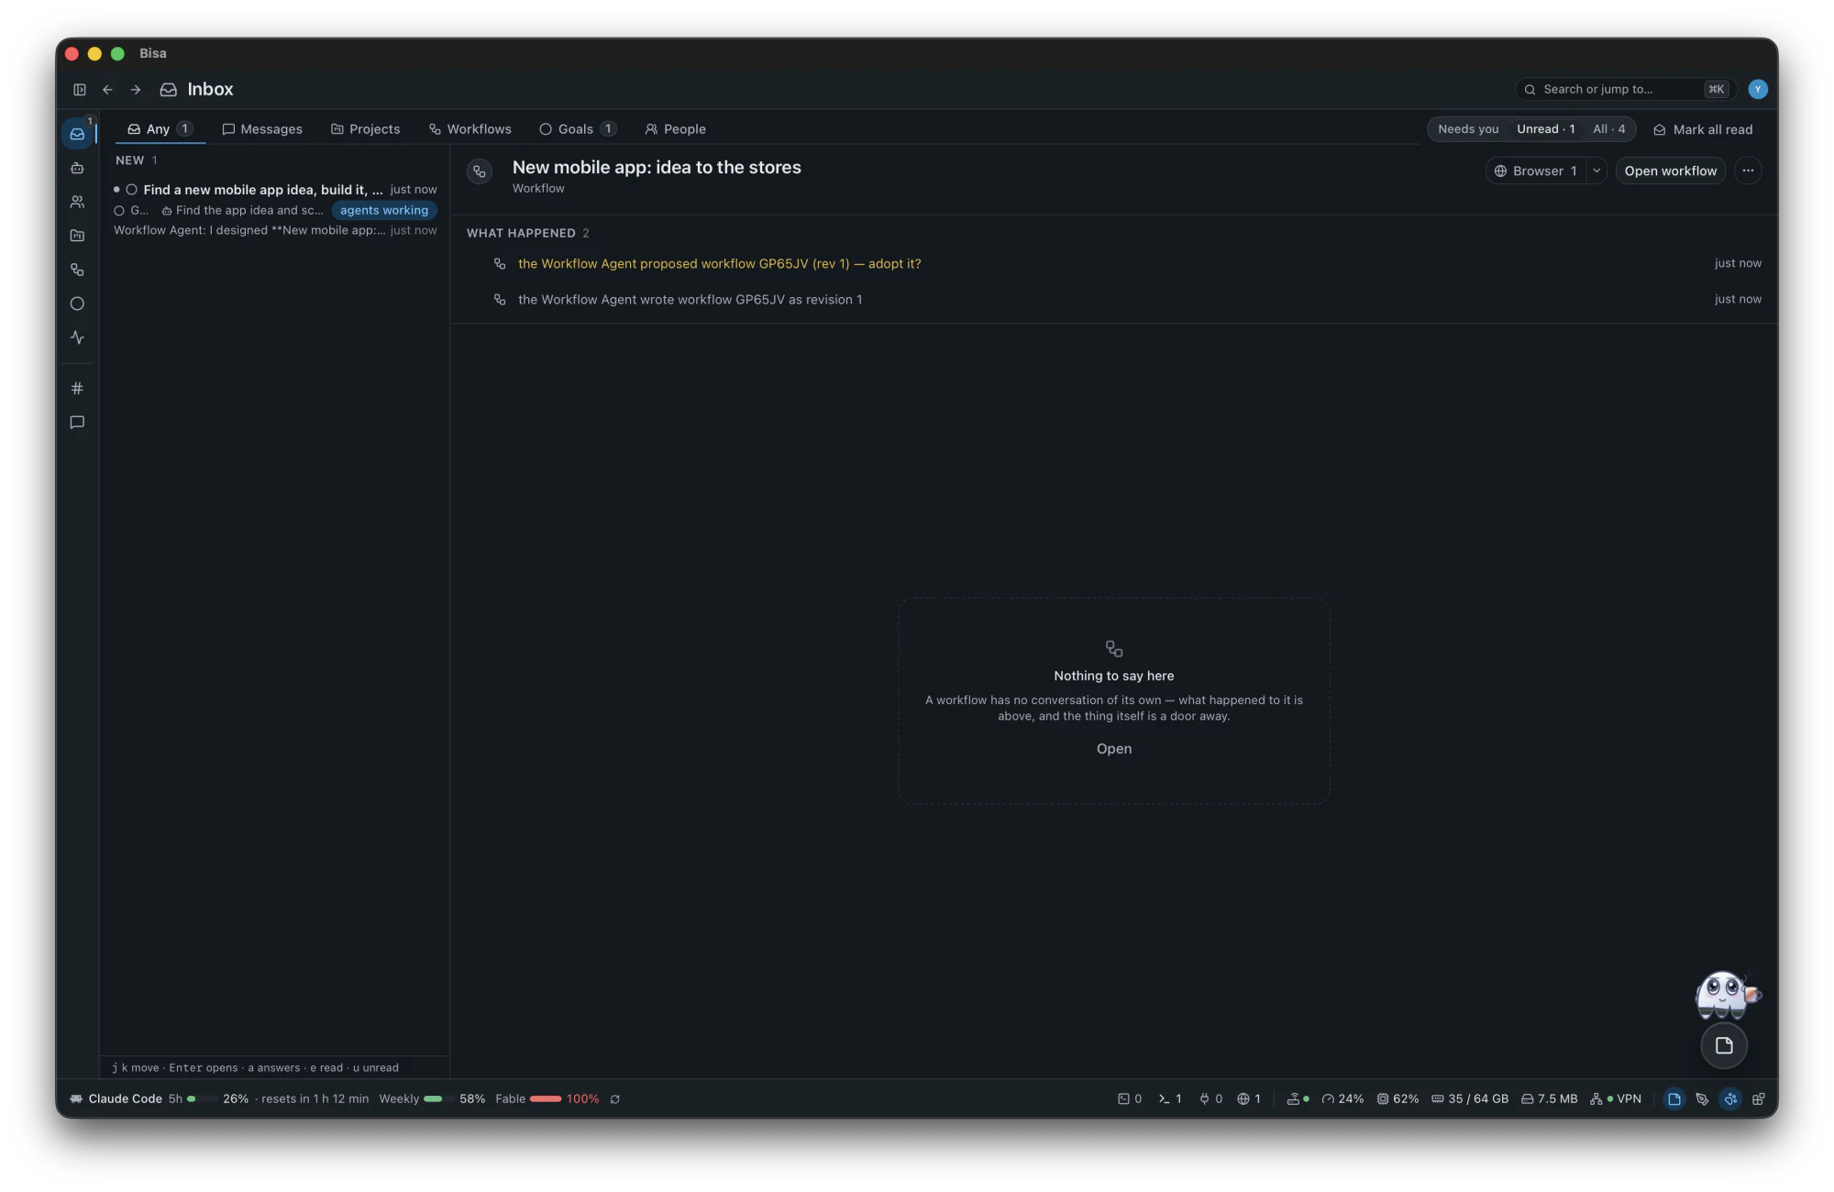This screenshot has height=1192, width=1834.
Task: Open the more options ellipsis button
Action: 1748,171
